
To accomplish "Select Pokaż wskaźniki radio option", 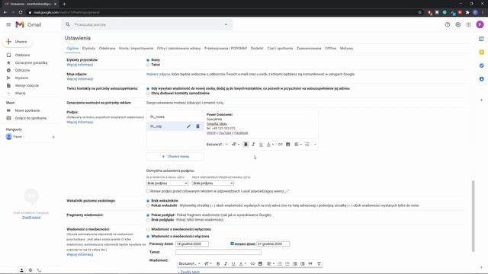I will point(148,205).
